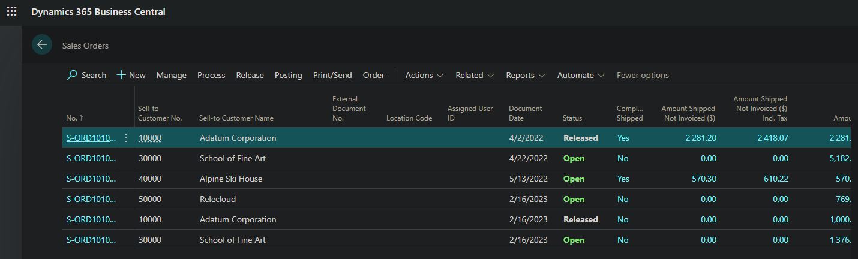The width and height of the screenshot is (858, 259).
Task: Click document date 4/2/2022
Action: [x=526, y=138]
